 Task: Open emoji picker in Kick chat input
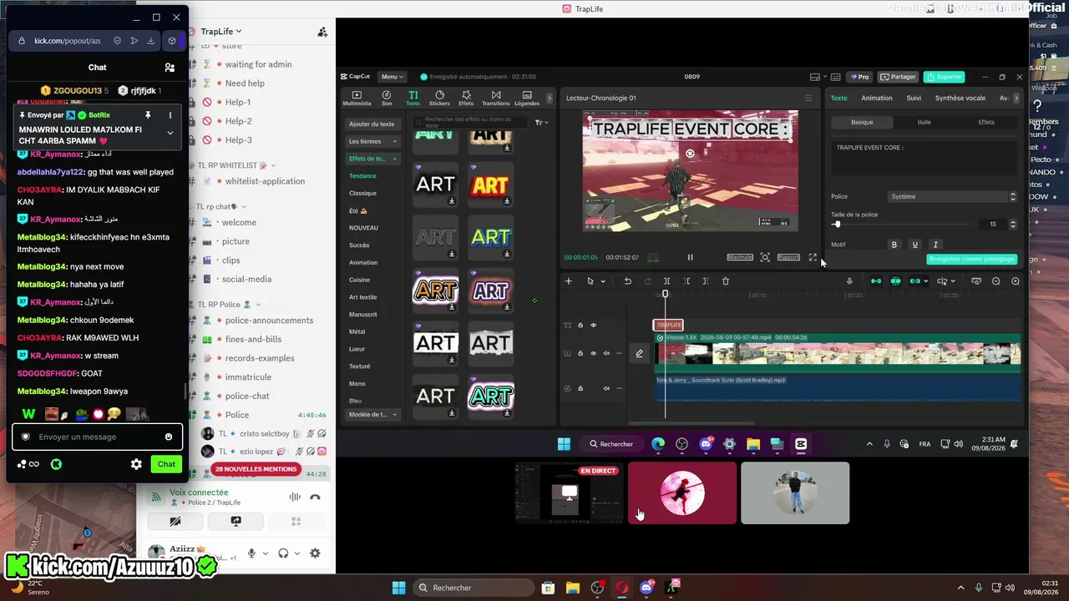(169, 437)
